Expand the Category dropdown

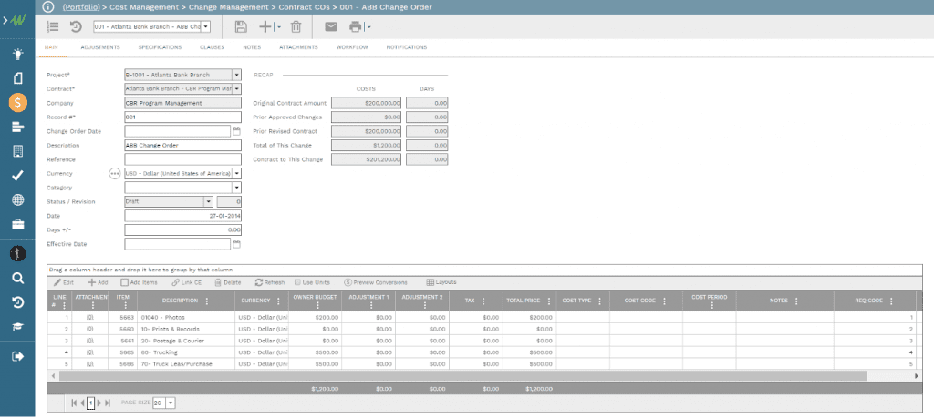(236, 188)
